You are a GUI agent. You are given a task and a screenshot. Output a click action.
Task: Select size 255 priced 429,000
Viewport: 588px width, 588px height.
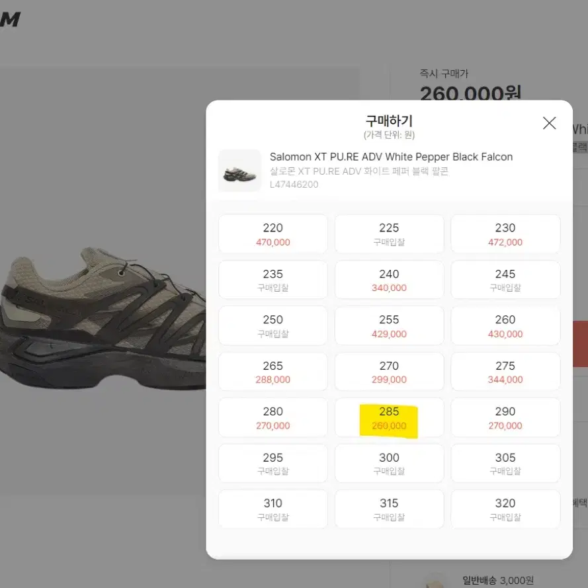click(389, 326)
